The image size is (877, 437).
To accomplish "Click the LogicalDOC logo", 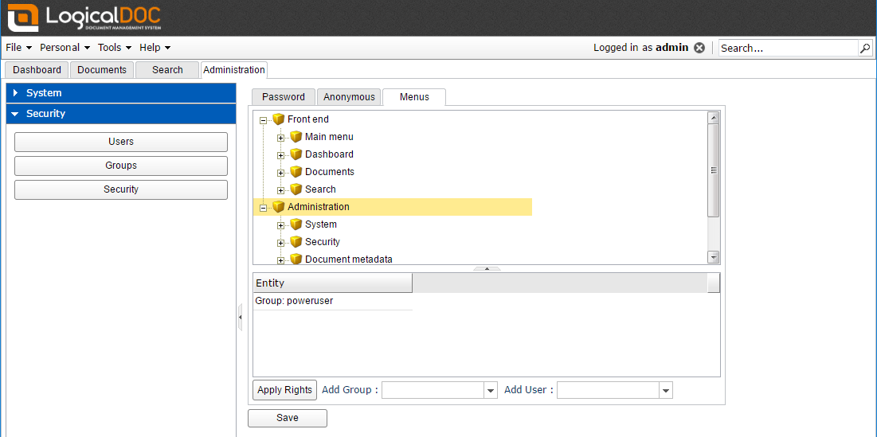I will tap(84, 18).
